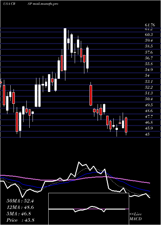Click the 60.3 price axis label
Screen dimensions: 161x225
(149, 35)
